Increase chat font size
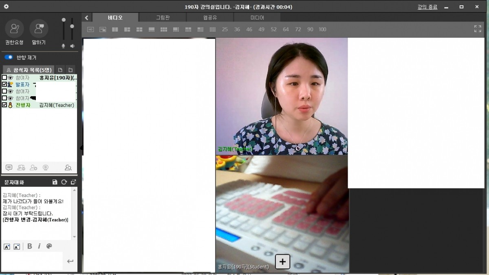Image resolution: width=489 pixels, height=275 pixels. tap(7, 247)
